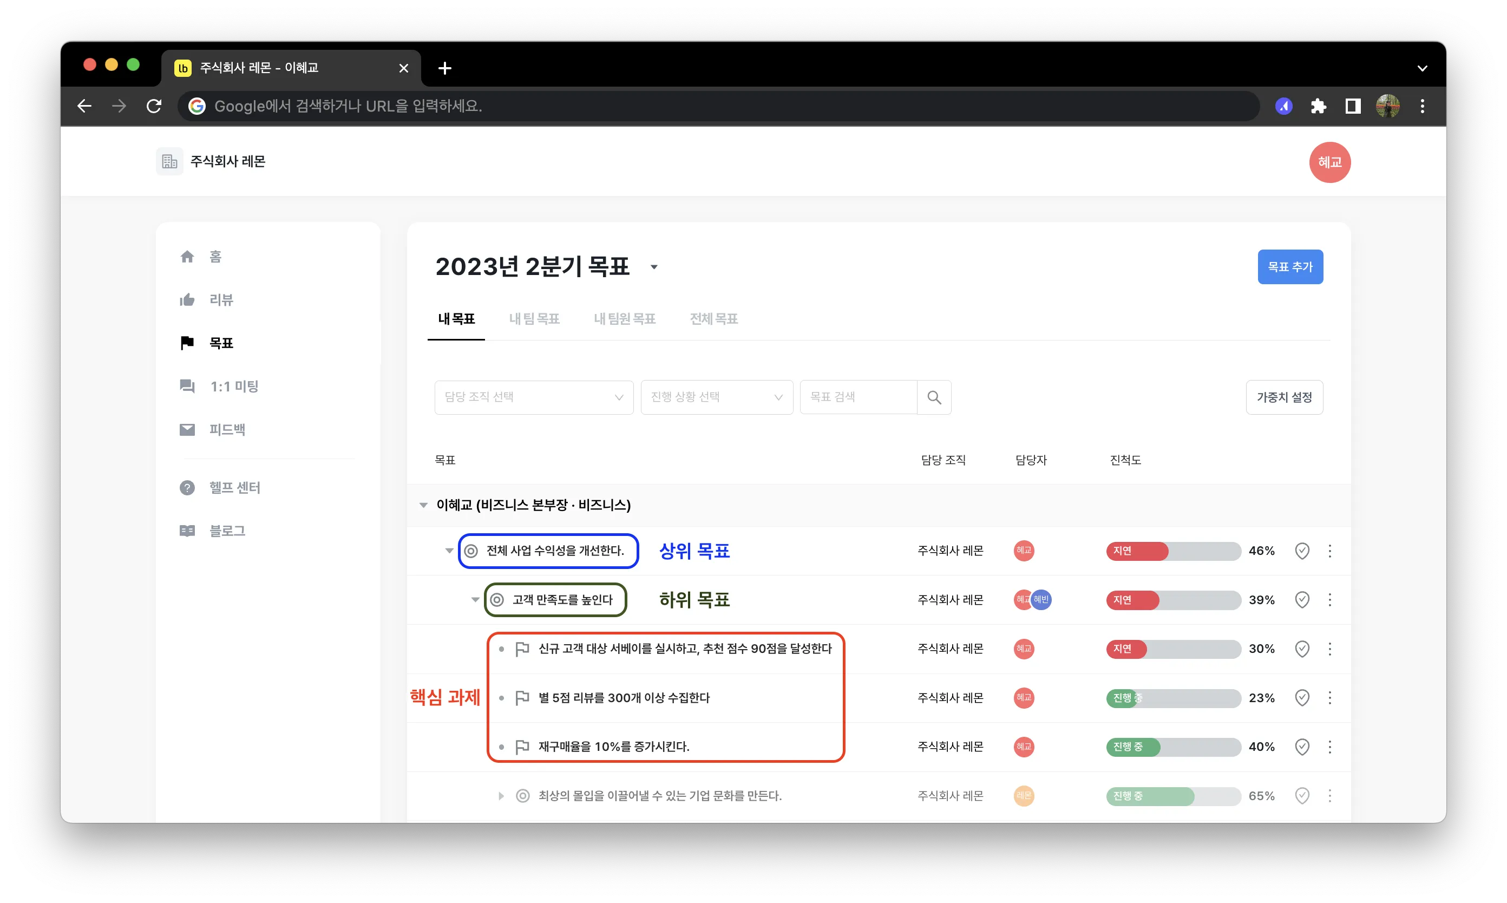Toggle check-in icon for 최상의 몰입 (65%)
Viewport: 1507px width, 903px height.
coord(1301,796)
